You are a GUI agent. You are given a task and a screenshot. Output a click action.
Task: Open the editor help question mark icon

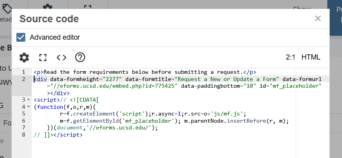(80, 58)
